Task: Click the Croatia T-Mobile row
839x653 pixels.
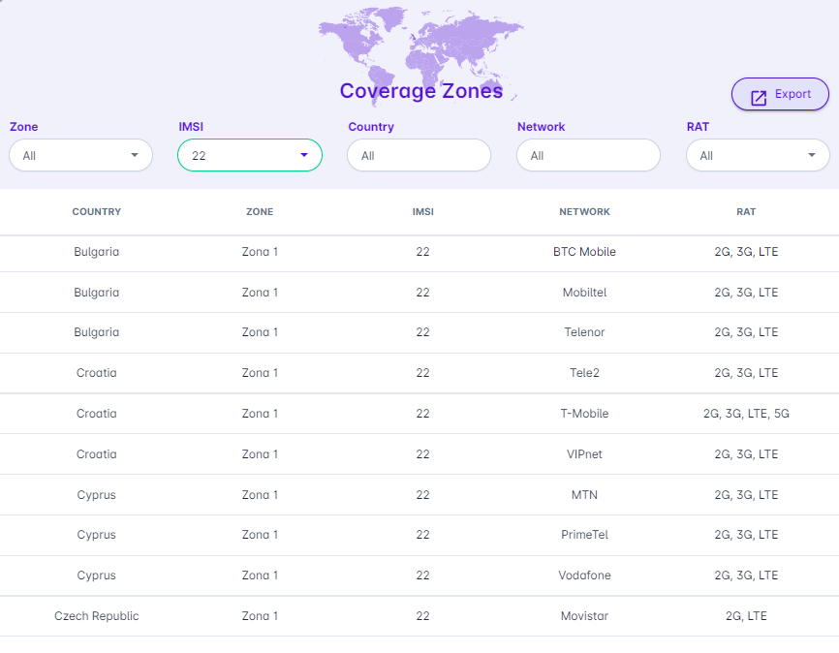Action: [584, 414]
